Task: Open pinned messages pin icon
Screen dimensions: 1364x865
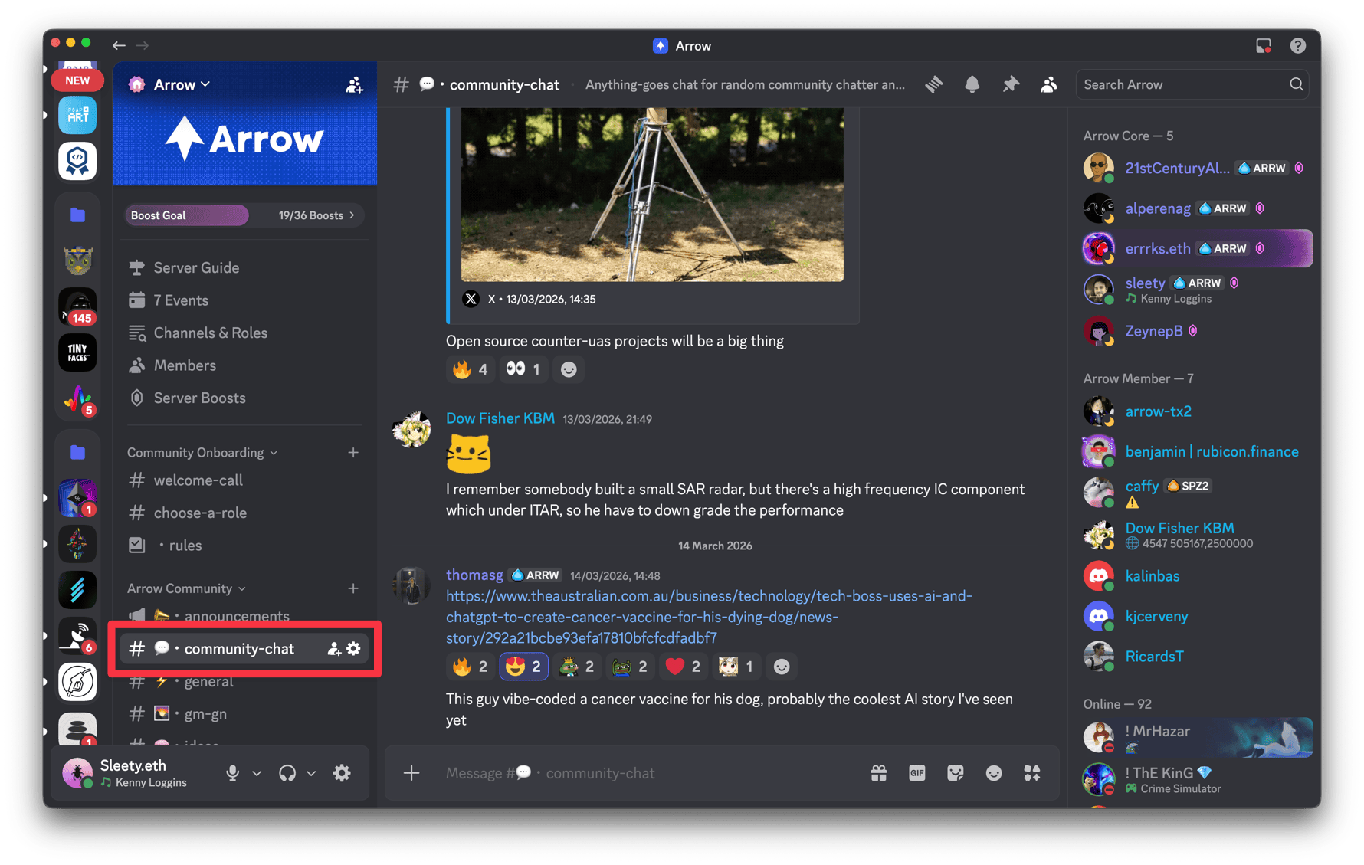Action: [x=1011, y=84]
